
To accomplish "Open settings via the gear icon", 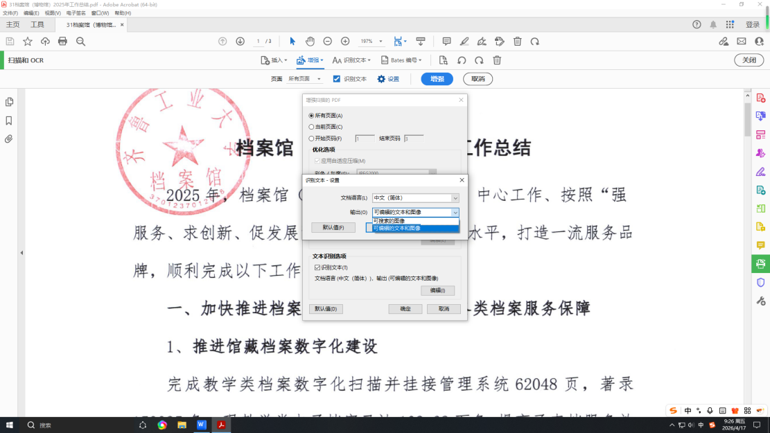I will (381, 79).
